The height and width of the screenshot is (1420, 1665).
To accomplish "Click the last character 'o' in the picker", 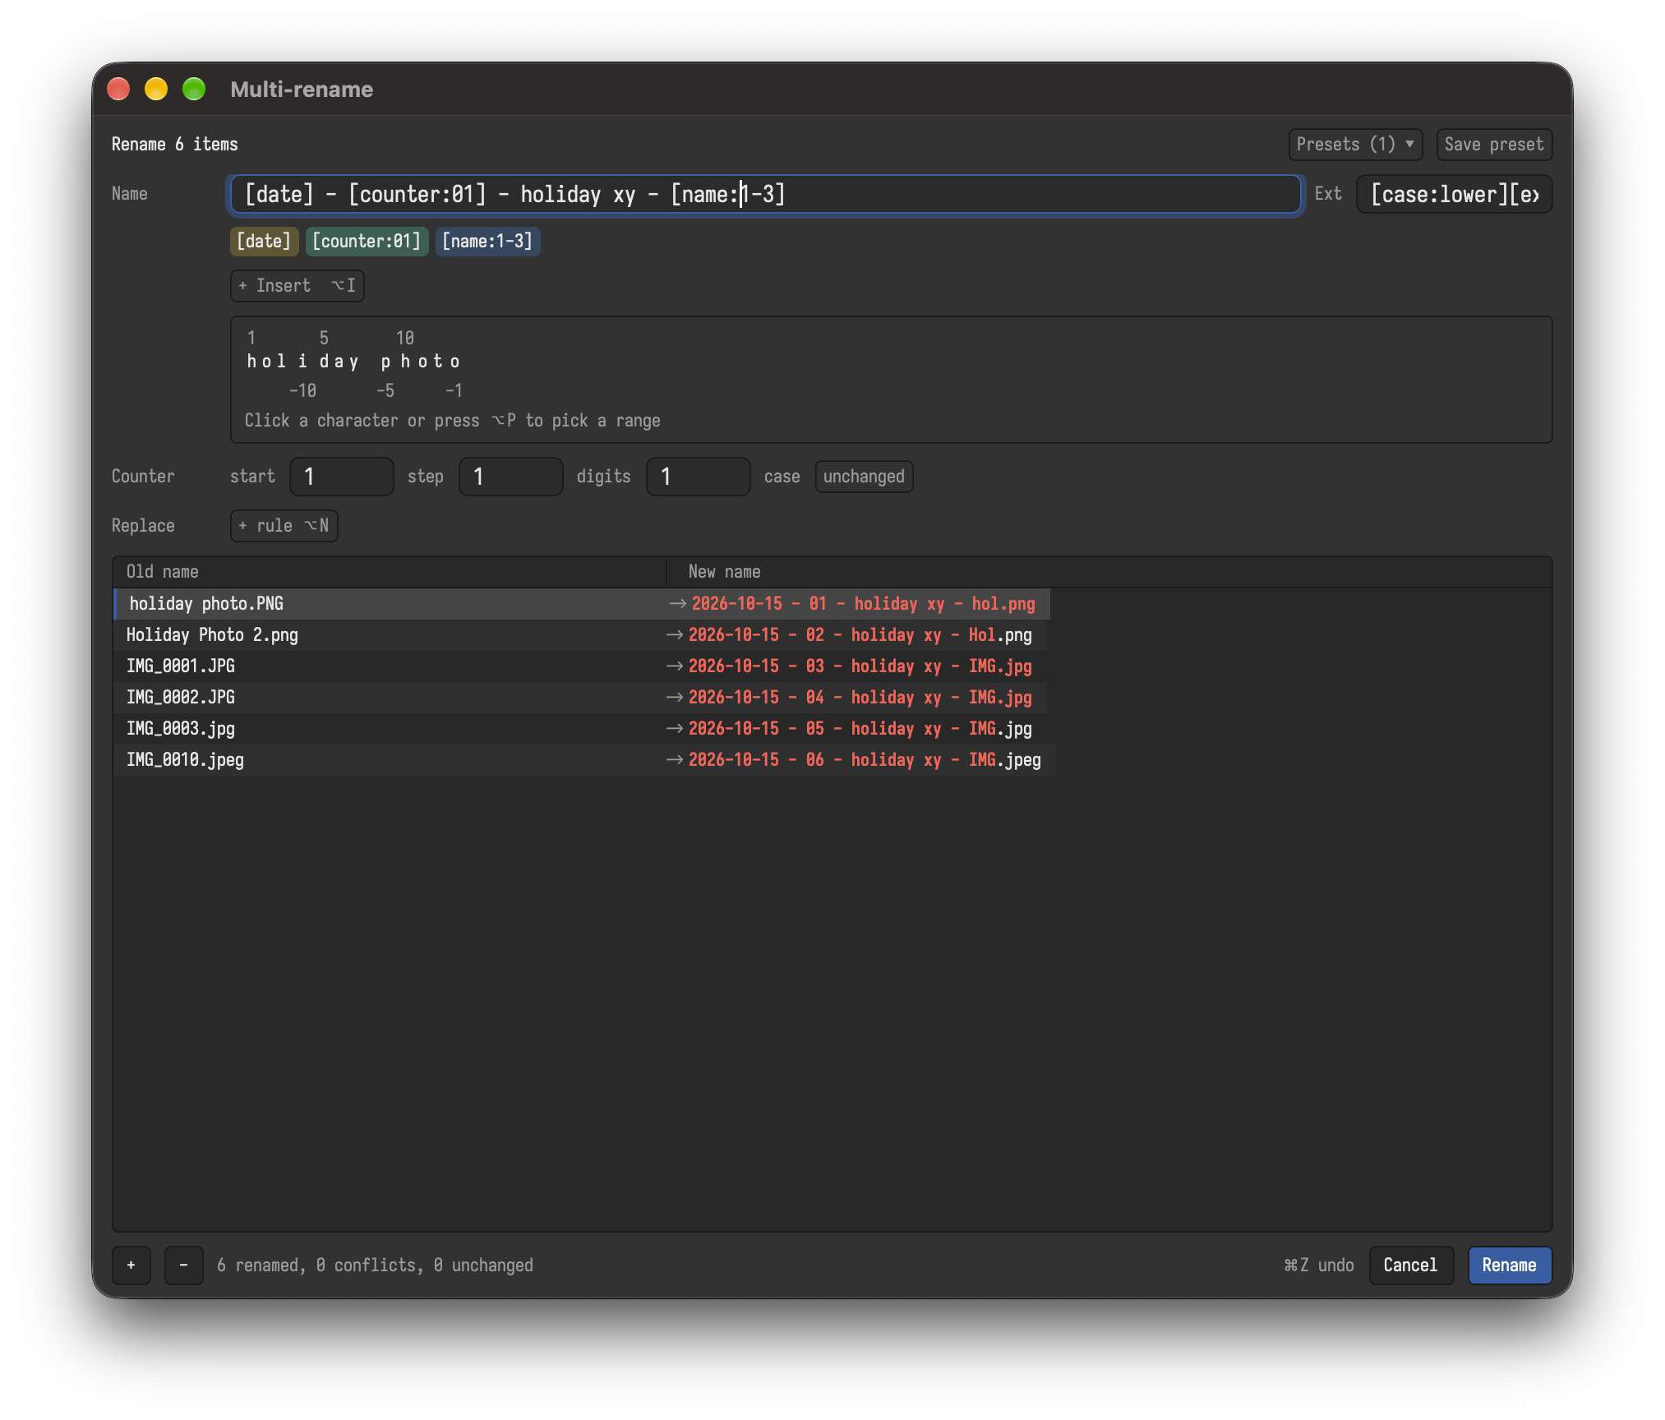I will pos(454,362).
